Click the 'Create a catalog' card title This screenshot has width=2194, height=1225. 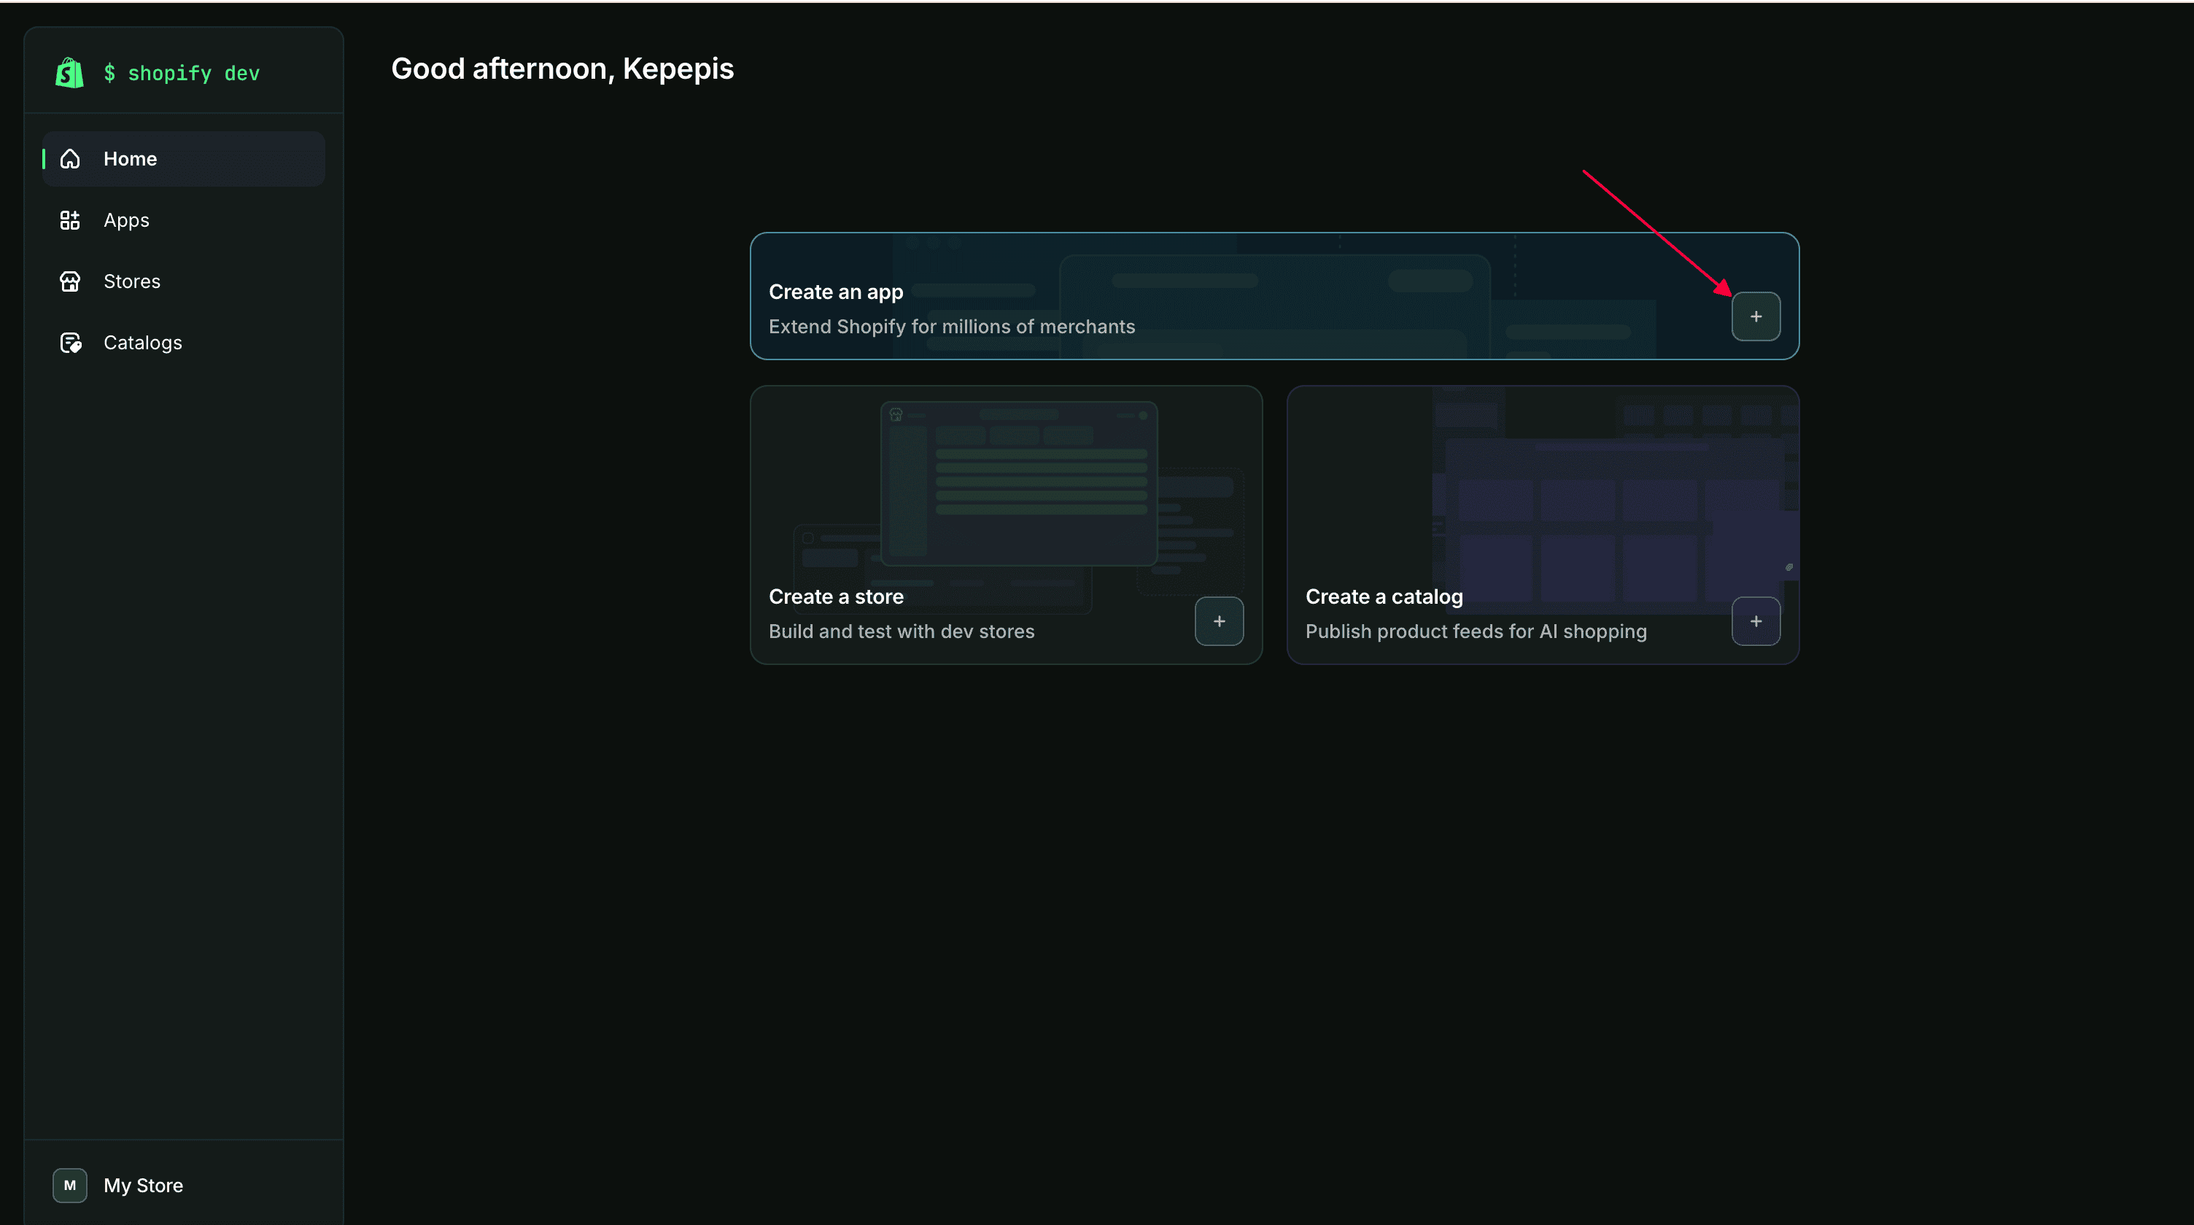(1384, 596)
